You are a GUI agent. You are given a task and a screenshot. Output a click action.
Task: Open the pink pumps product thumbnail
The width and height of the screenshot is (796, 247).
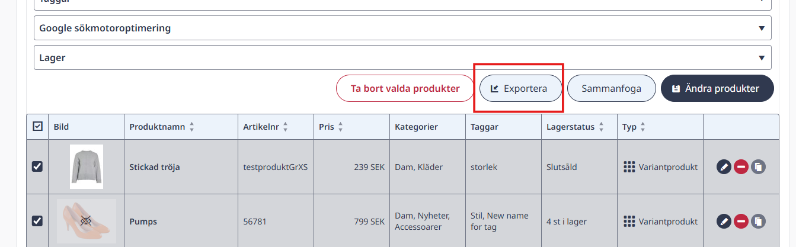(x=87, y=221)
